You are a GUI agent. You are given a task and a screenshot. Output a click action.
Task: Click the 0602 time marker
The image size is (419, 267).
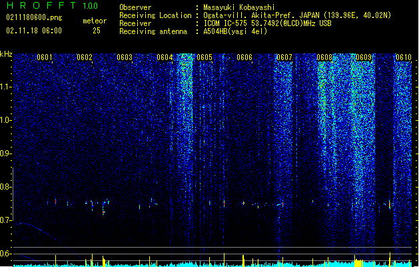[85, 57]
